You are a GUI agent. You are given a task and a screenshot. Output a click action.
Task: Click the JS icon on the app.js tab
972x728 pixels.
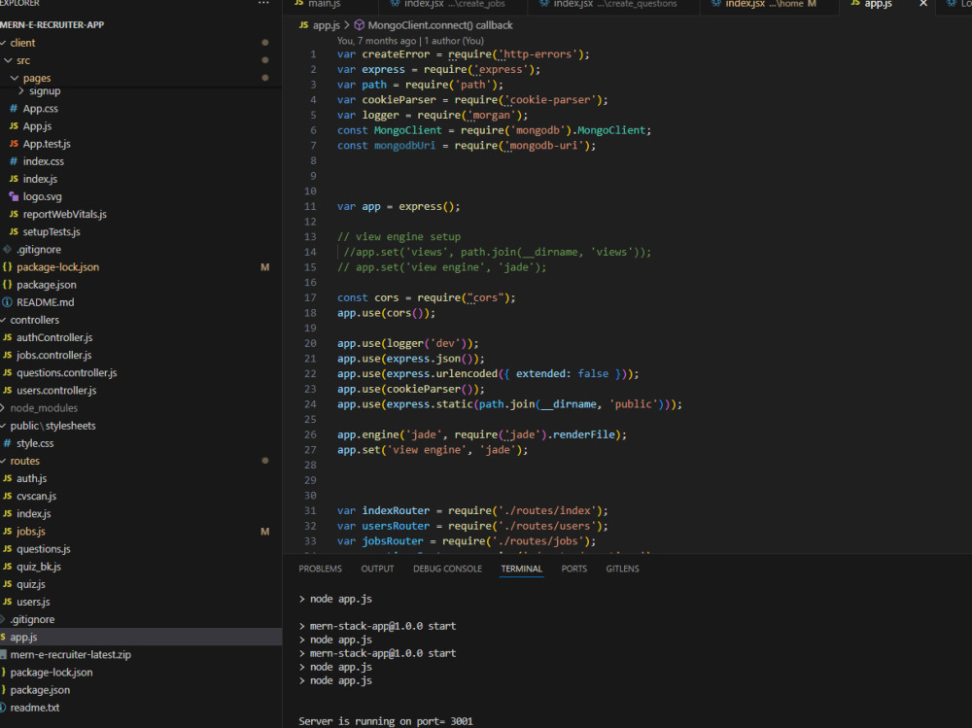pos(854,4)
